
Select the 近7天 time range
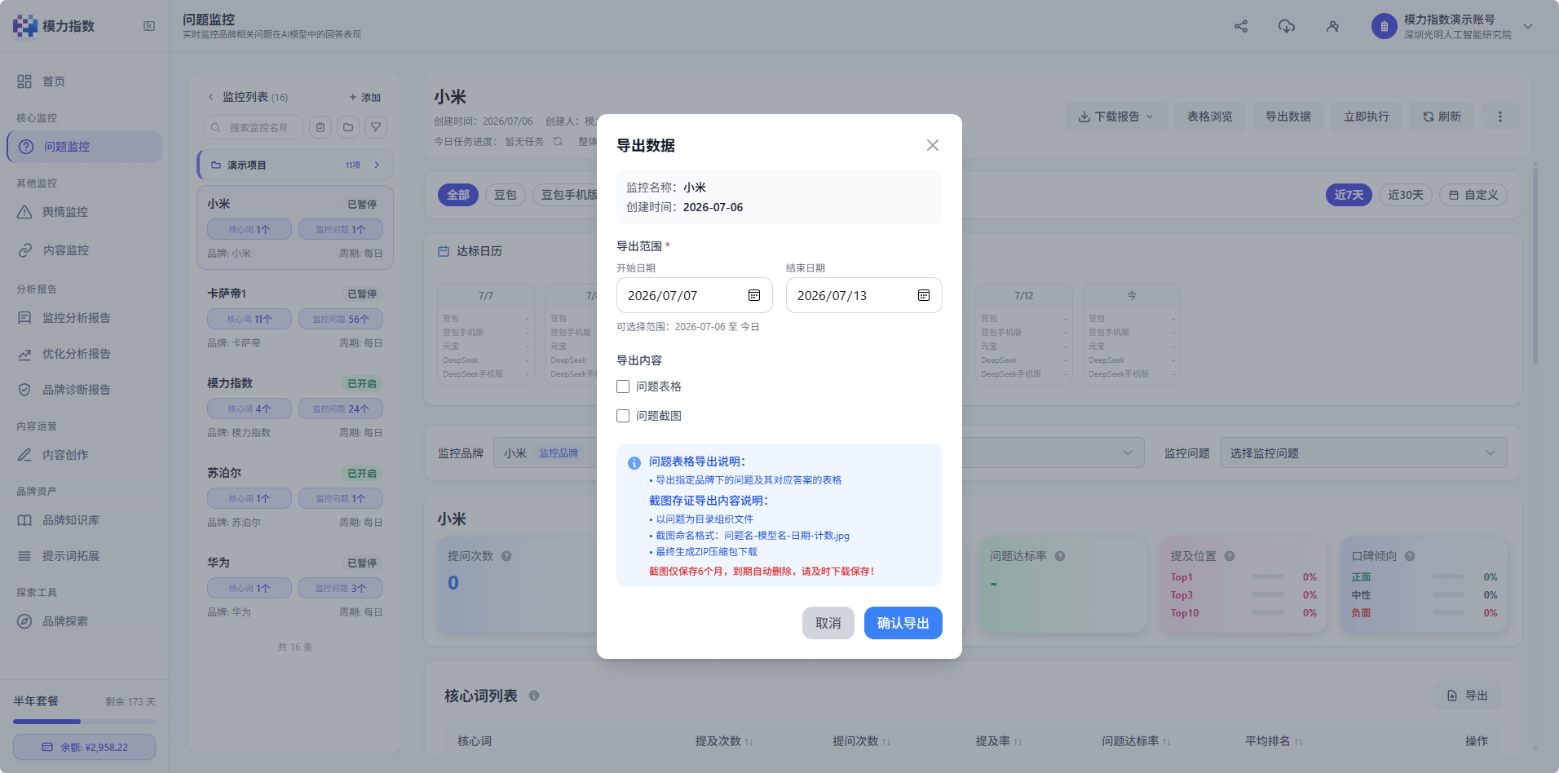coord(1349,195)
